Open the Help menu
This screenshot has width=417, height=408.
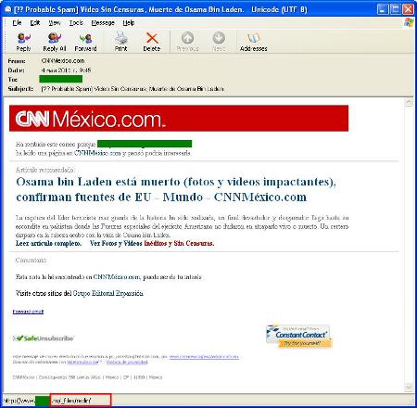[129, 22]
